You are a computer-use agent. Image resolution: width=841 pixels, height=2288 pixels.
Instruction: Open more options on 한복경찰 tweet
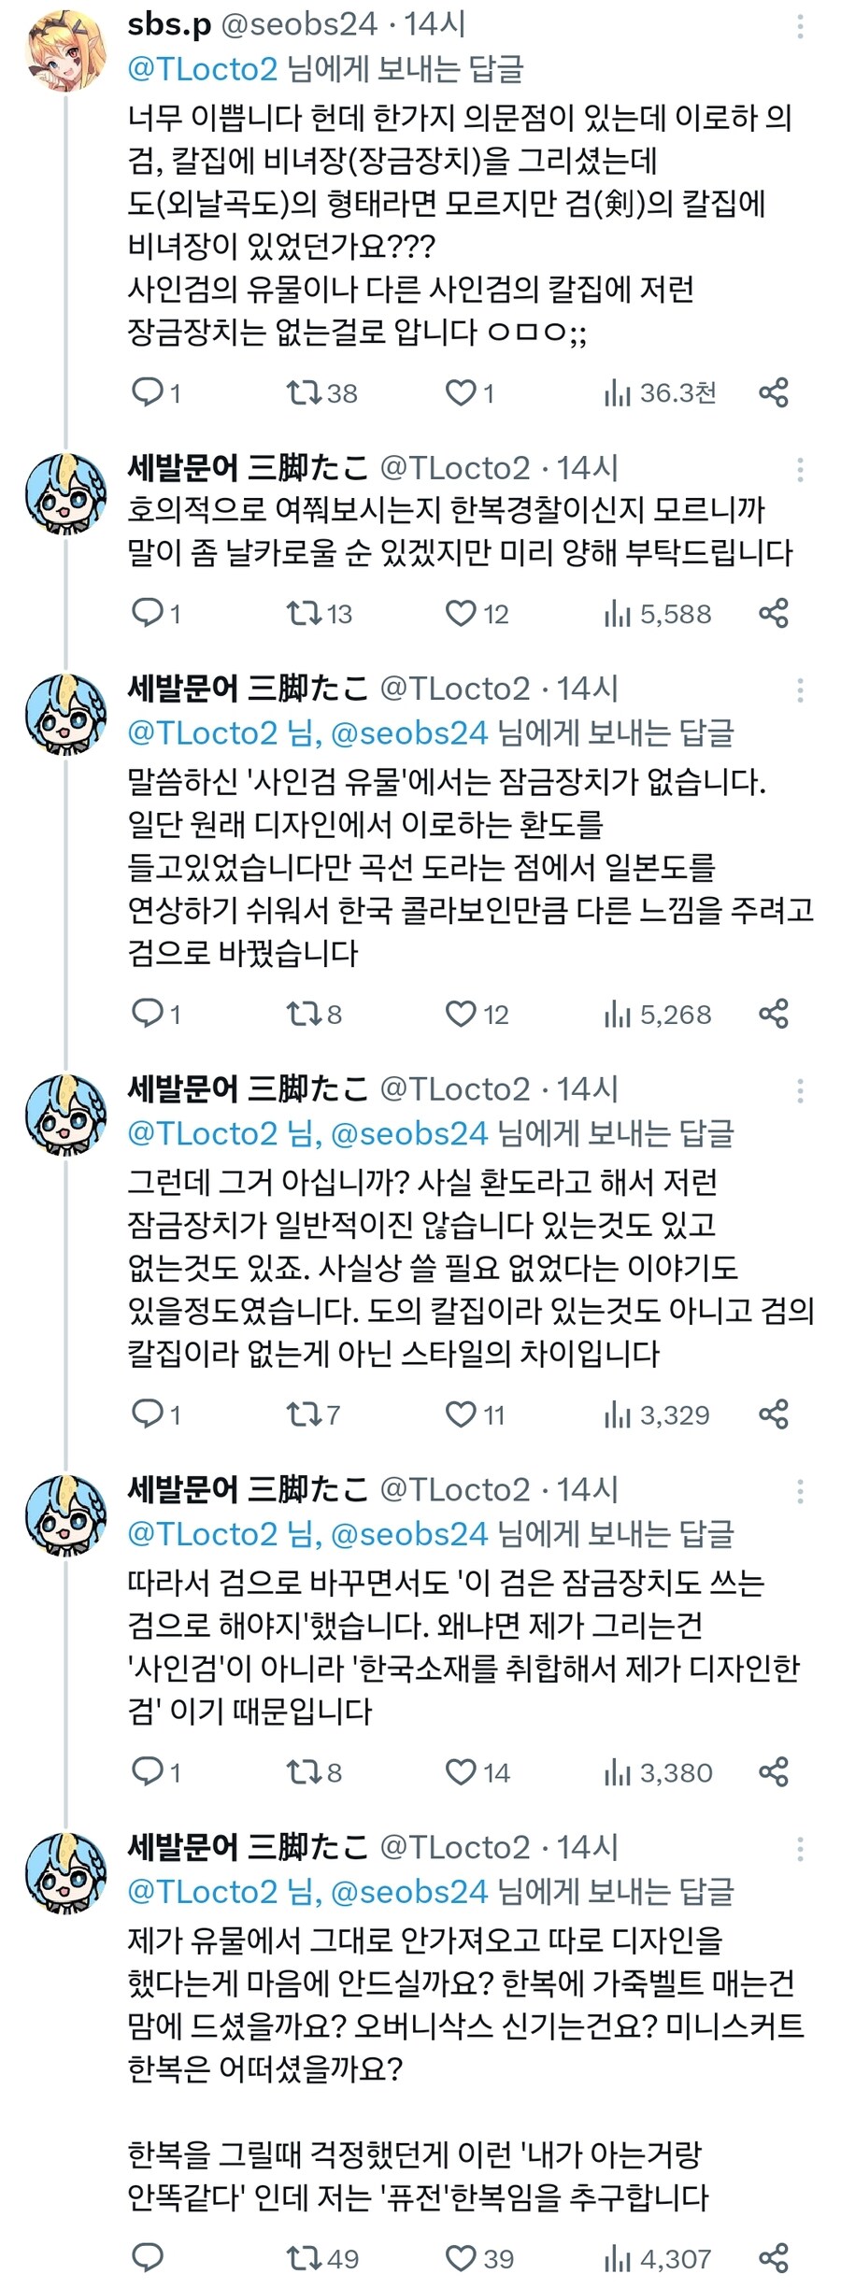pos(800,470)
